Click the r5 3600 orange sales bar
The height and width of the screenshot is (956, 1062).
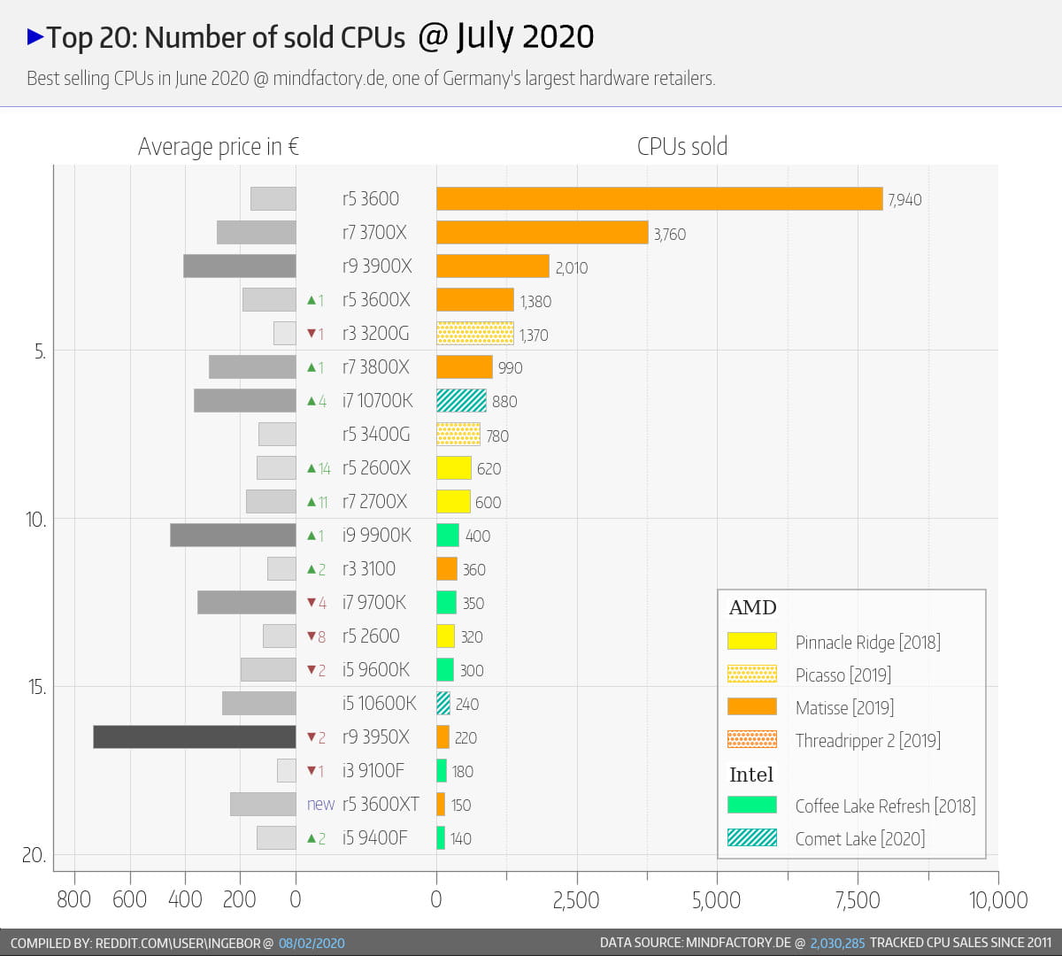659,199
